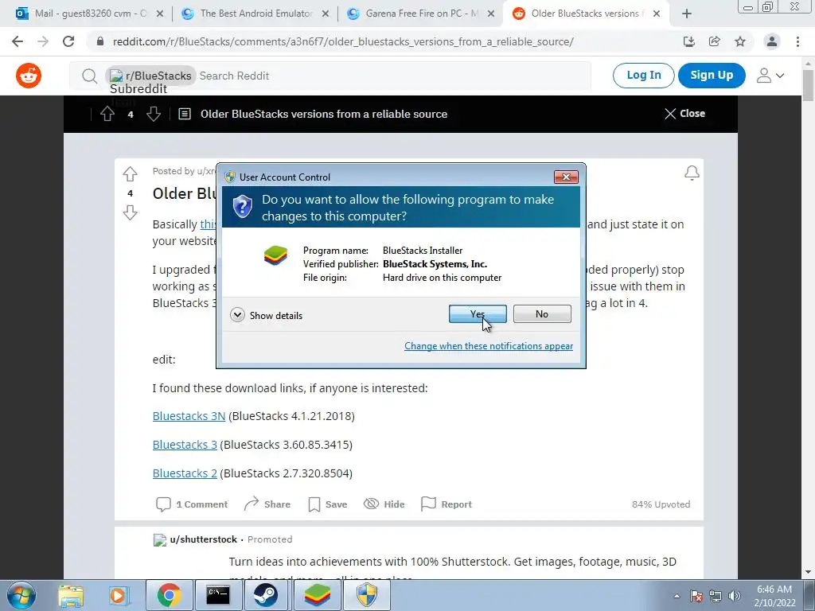Screen dimensions: 815x611
Task: Open the Reddit user dropdown menu
Action: [770, 76]
